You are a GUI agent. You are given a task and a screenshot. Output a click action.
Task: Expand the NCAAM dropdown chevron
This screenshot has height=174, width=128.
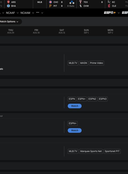coord(33,13)
